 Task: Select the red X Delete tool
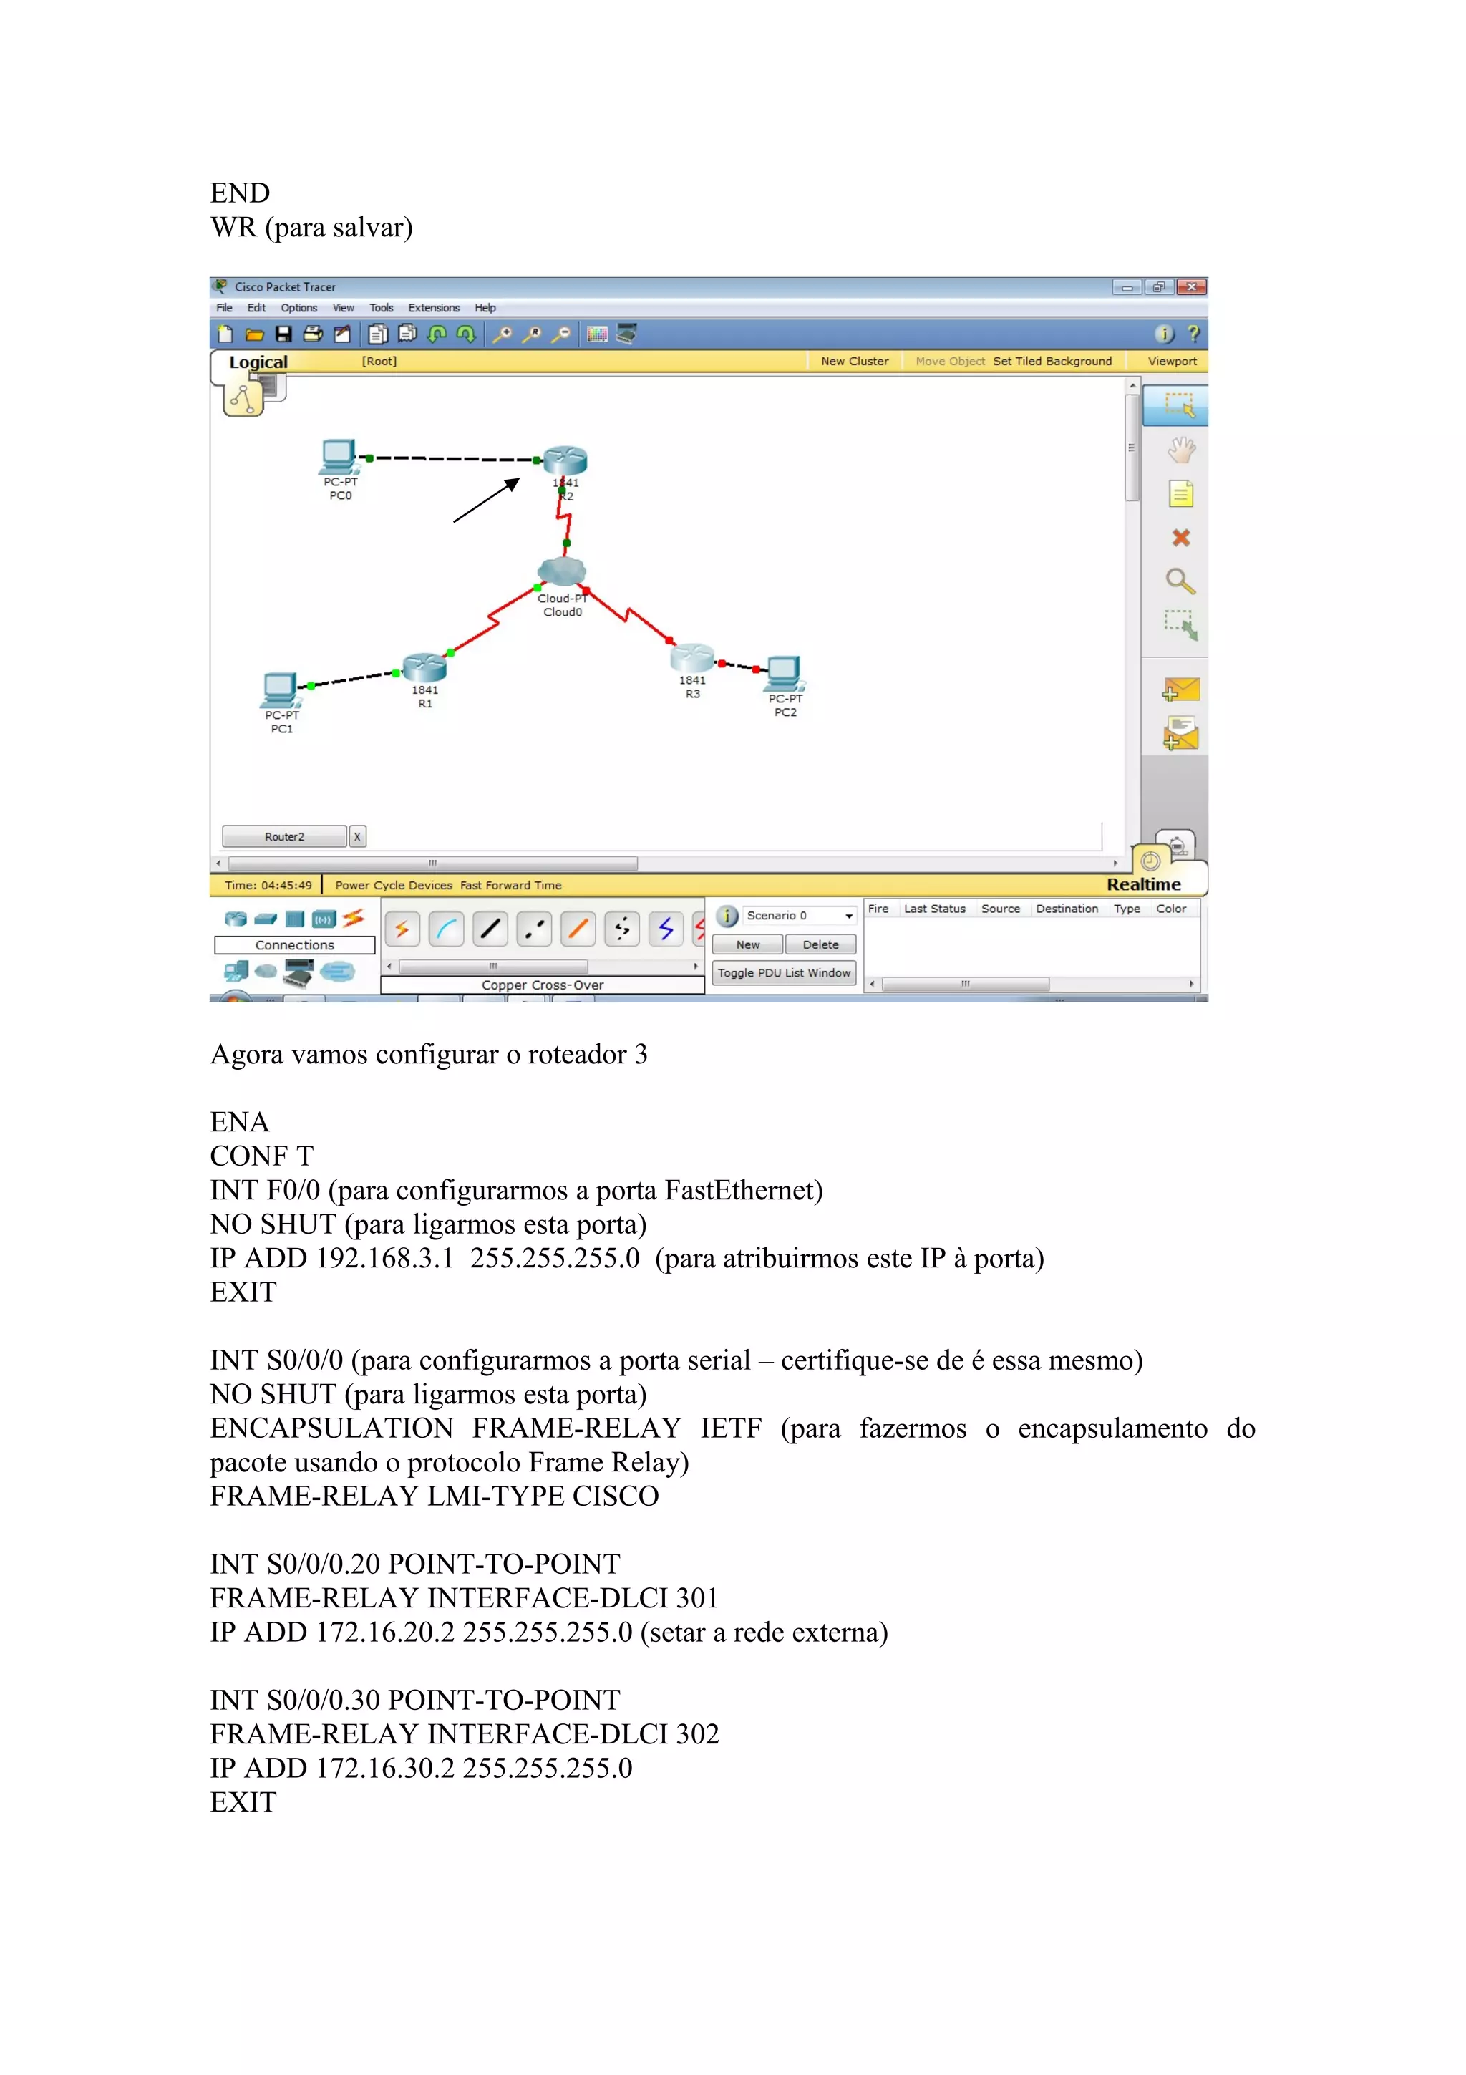tap(1180, 538)
